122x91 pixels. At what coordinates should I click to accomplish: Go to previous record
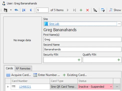tap(30, 10)
